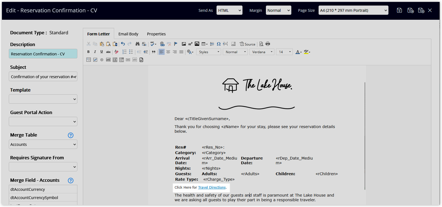Screen dimensions: 442x207
Task: Insert a selection list form field
Action: coord(122,60)
